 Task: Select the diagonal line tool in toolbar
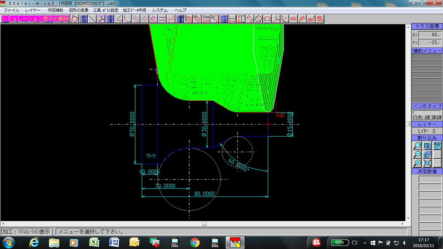[92, 19]
